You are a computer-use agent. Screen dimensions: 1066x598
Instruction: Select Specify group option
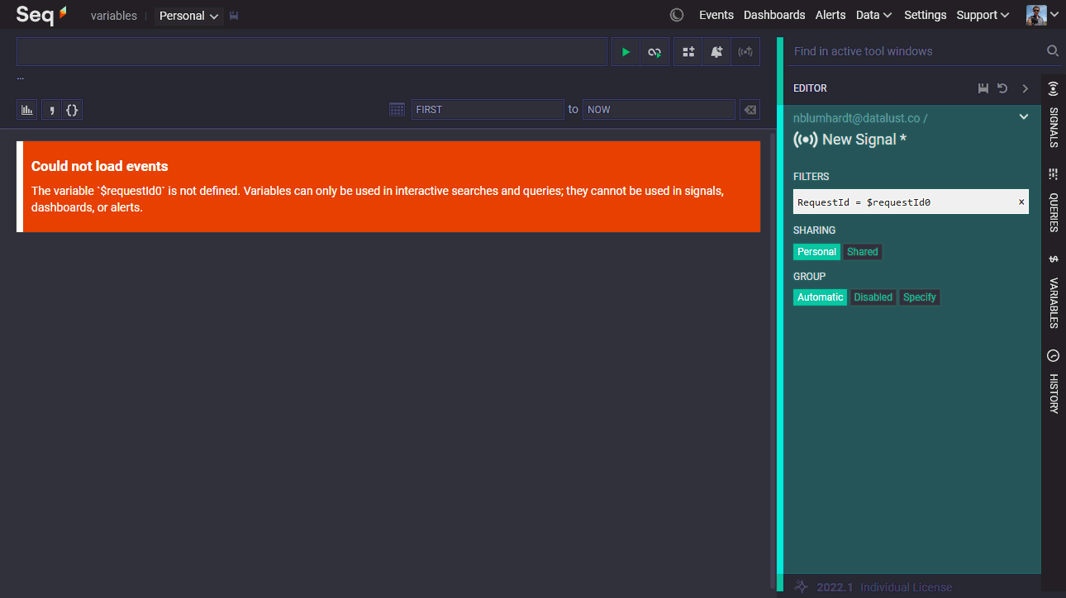coord(920,297)
